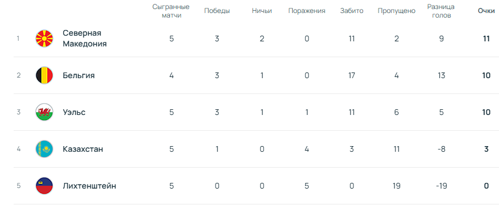This screenshot has height=205, width=499.
Task: Open the Бельгия team link
Action: (78, 75)
